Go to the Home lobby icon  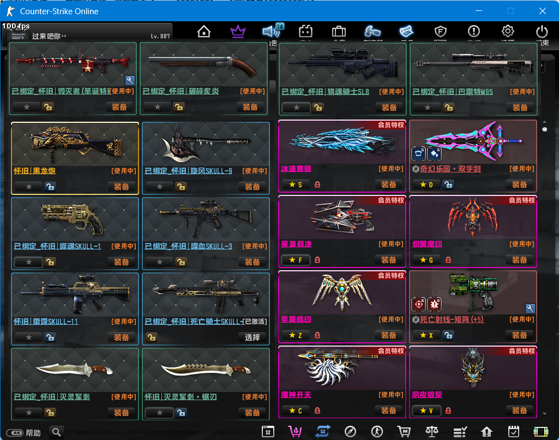203,32
